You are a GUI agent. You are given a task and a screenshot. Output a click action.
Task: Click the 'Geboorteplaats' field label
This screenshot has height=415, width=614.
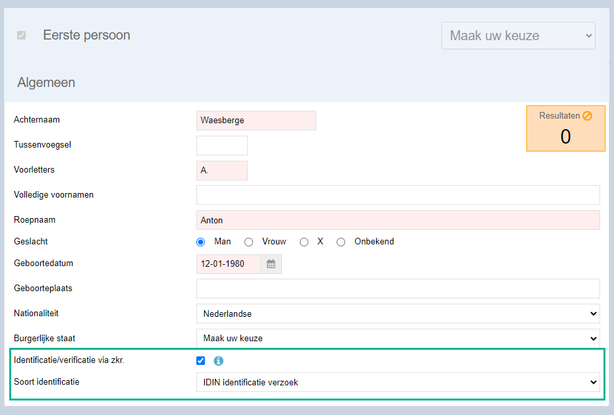43,289
